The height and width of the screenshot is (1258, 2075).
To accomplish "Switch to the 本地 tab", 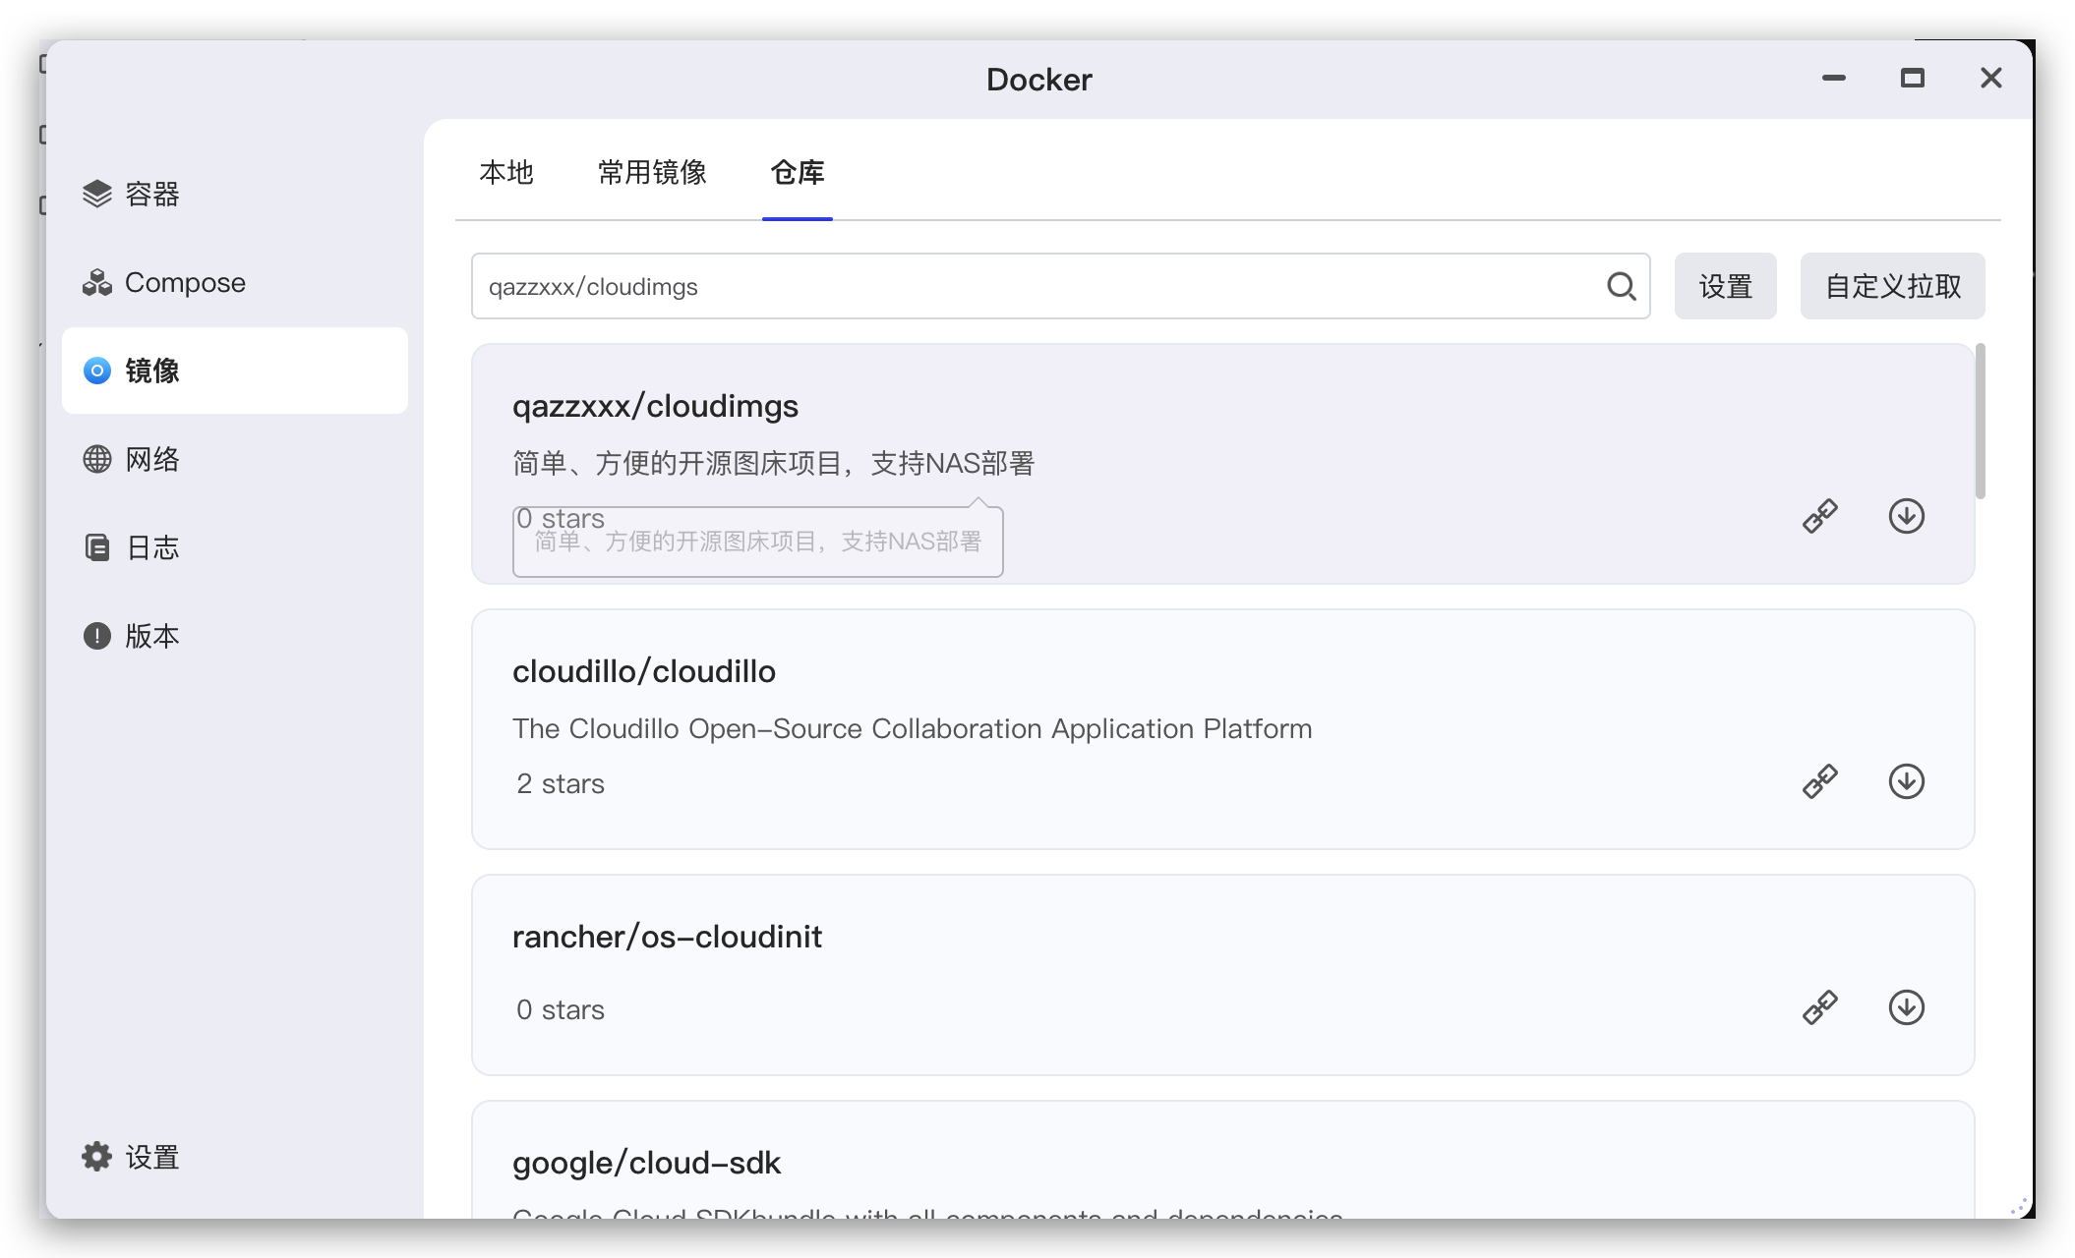I will tap(506, 173).
